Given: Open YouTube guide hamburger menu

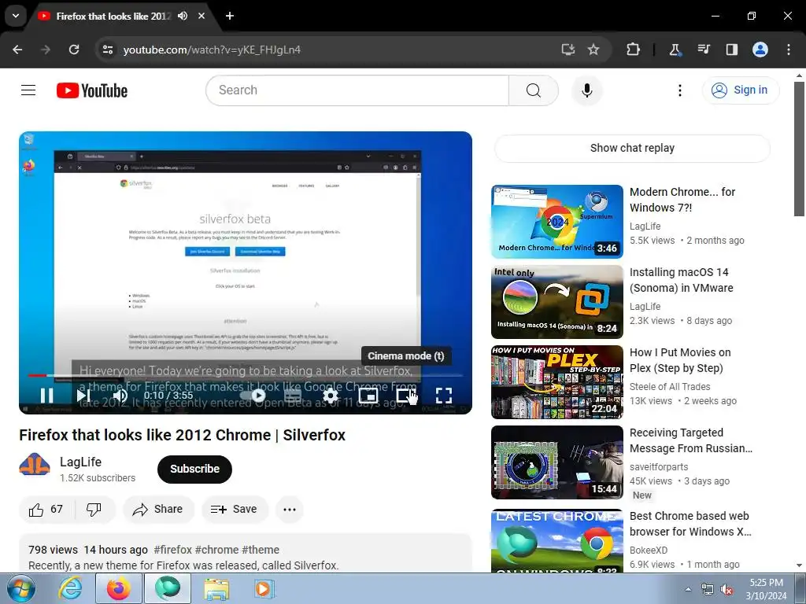Looking at the screenshot, I should [x=28, y=90].
